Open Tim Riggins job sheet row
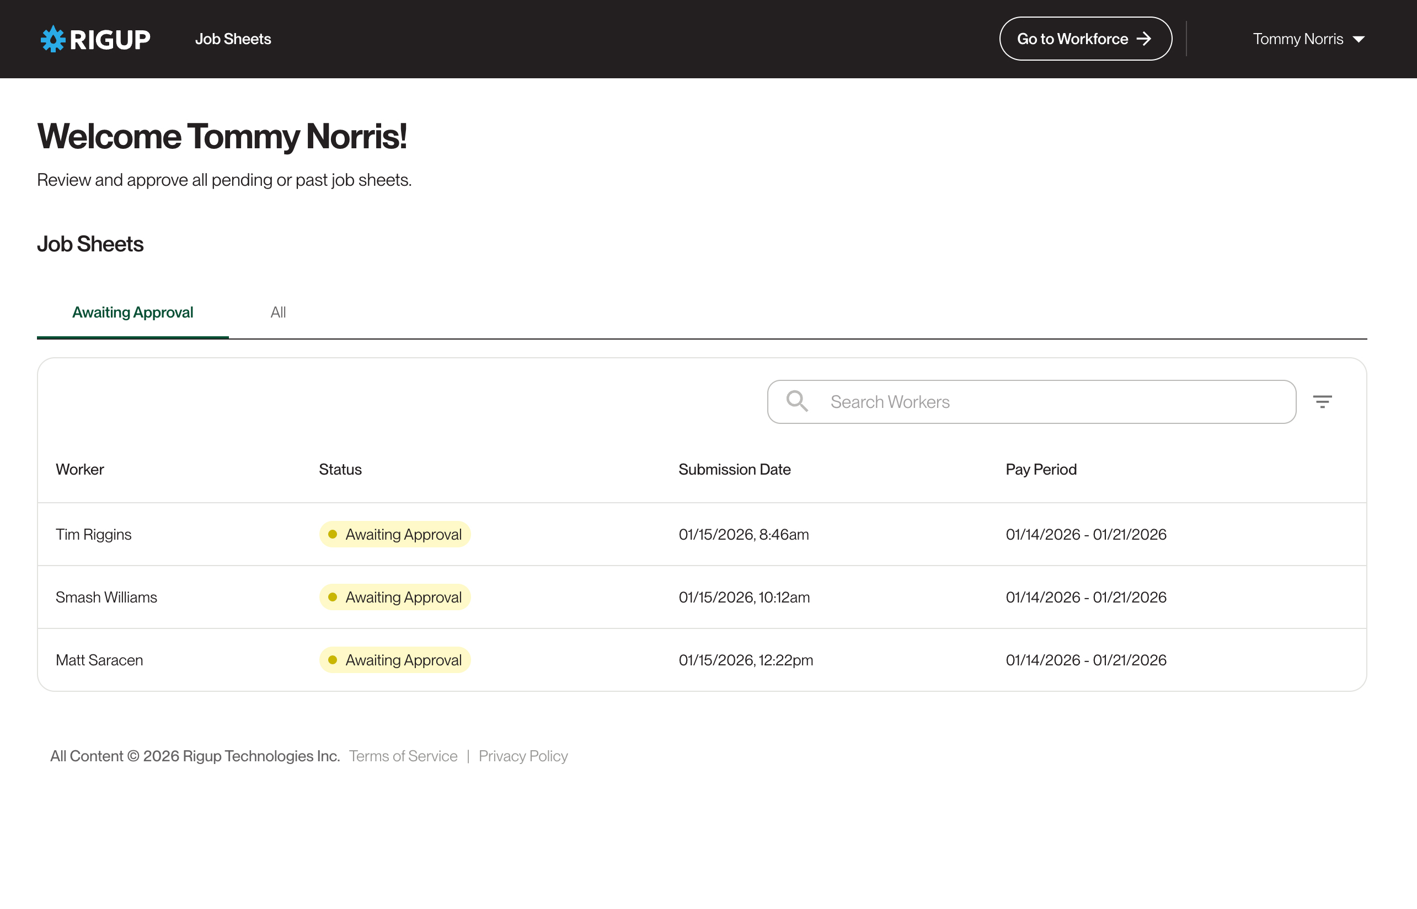 93,534
